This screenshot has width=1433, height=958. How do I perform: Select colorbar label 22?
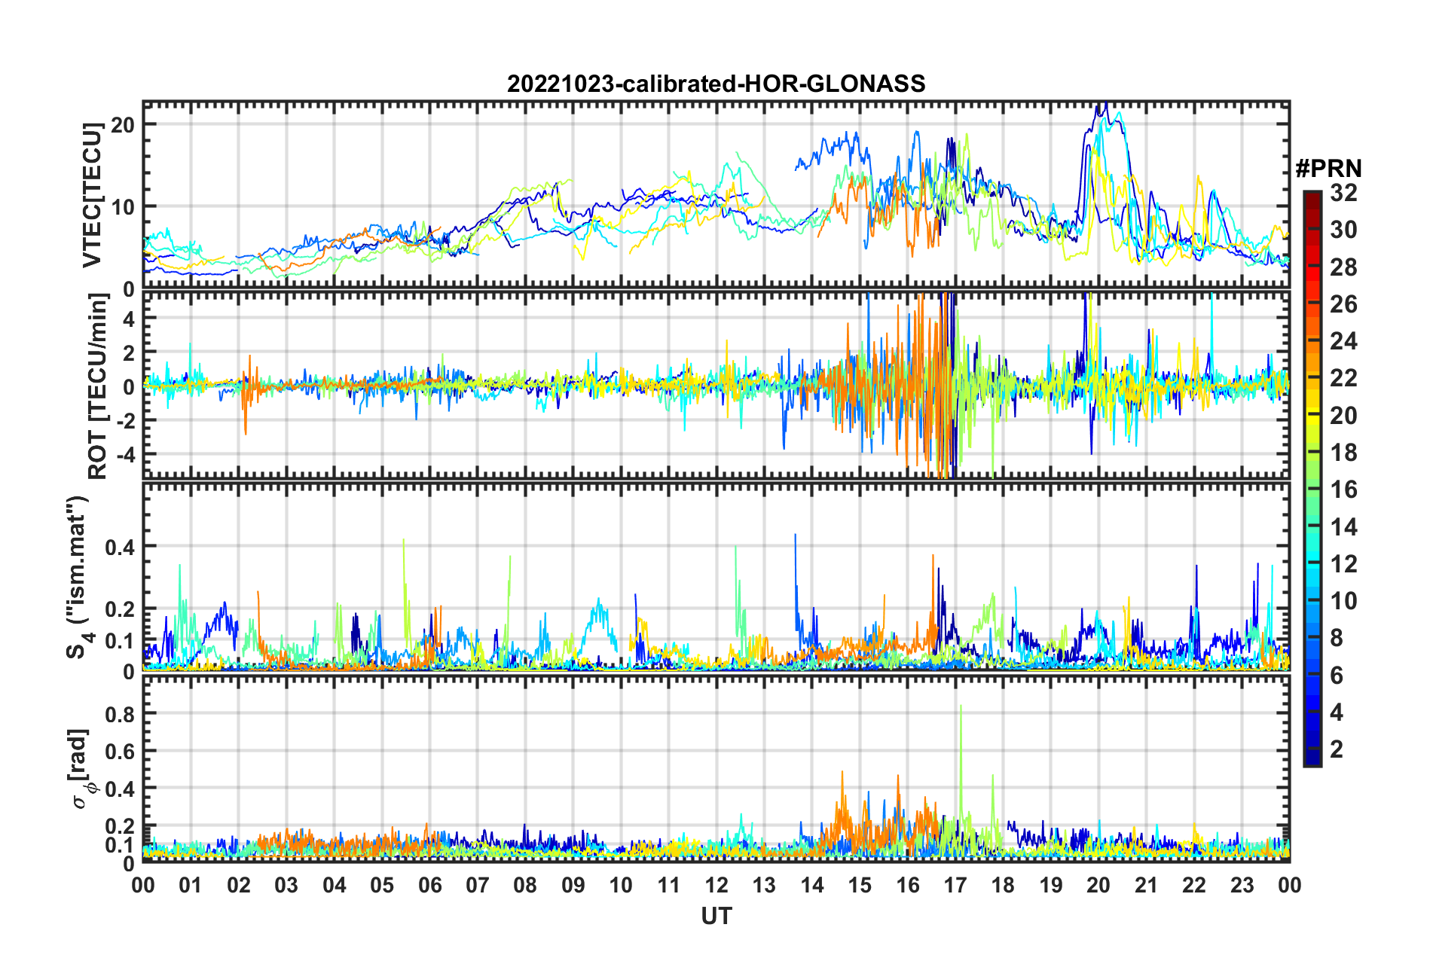[1344, 378]
